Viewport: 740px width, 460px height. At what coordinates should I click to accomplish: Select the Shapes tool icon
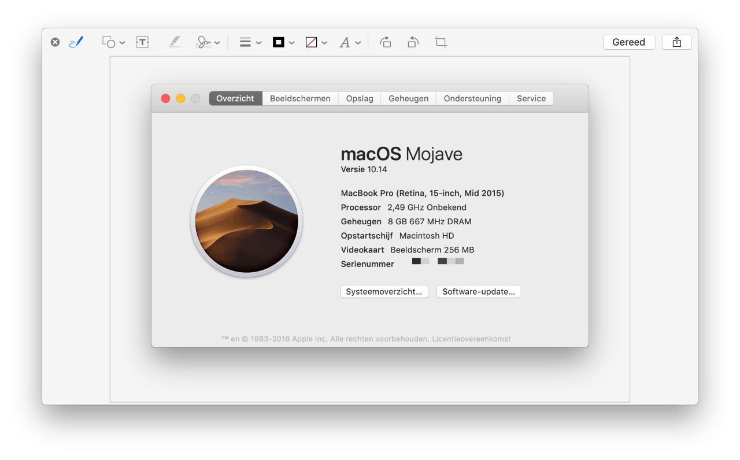click(x=109, y=42)
